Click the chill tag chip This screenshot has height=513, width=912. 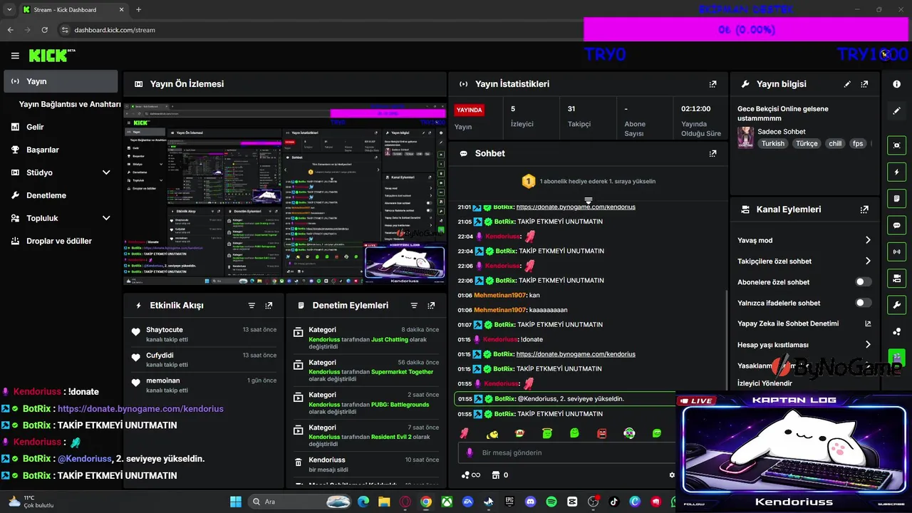click(x=835, y=143)
